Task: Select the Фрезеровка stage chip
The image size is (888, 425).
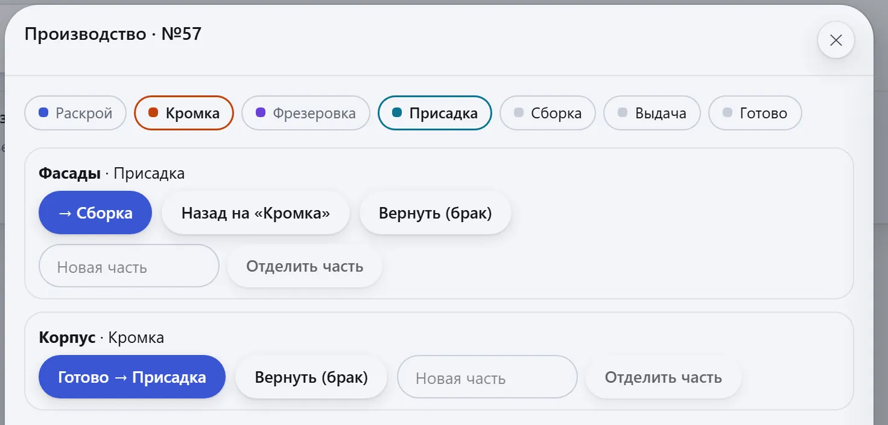Action: pyautogui.click(x=306, y=113)
